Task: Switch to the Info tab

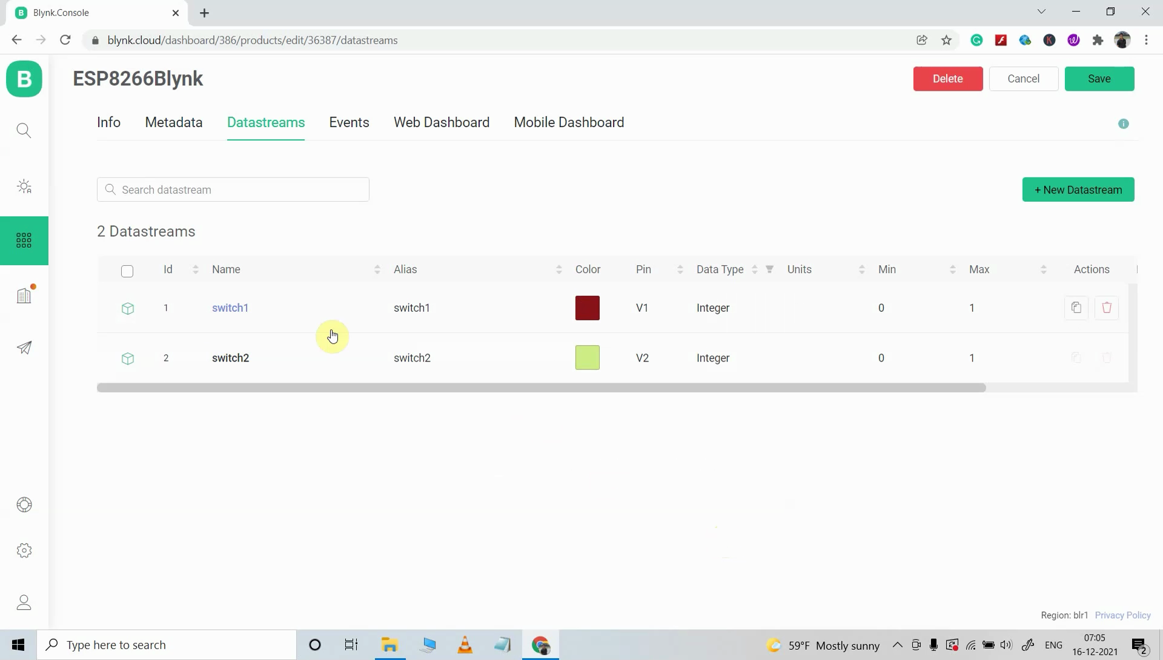Action: (x=109, y=122)
